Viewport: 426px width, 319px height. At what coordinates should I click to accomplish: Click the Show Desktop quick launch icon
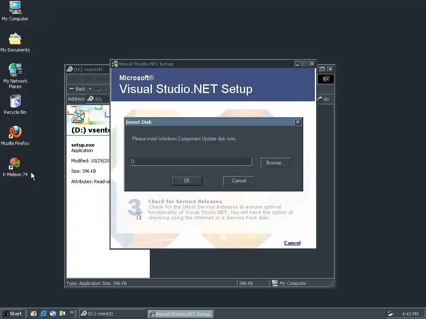[x=34, y=314]
